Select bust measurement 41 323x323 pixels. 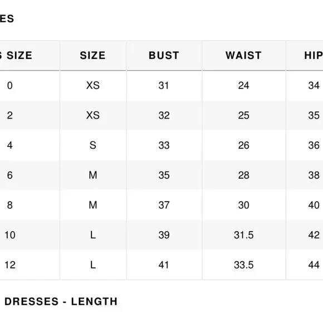[164, 265]
